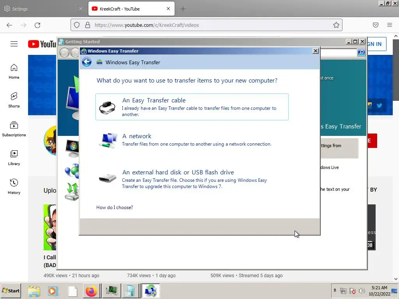Maximize the Getting Started window
Viewport: 399px width, 299px height.
click(x=355, y=41)
